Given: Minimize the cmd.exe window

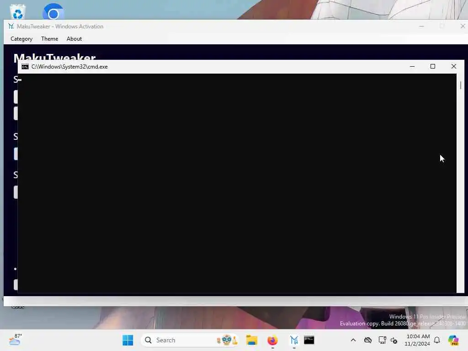Looking at the screenshot, I should [412, 67].
